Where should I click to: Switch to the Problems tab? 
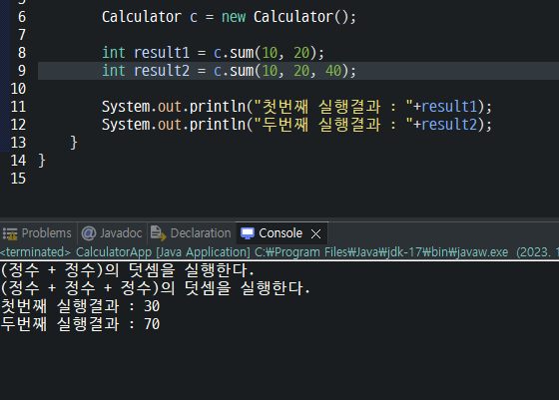[38, 233]
